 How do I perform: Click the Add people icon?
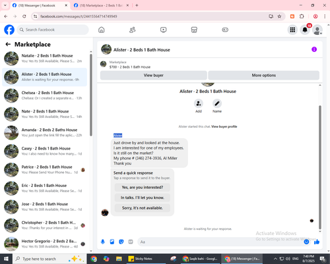pos(199,103)
